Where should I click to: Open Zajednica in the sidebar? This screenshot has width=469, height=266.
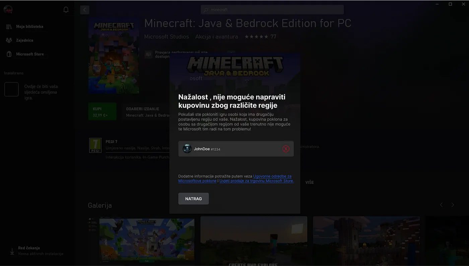pos(24,40)
